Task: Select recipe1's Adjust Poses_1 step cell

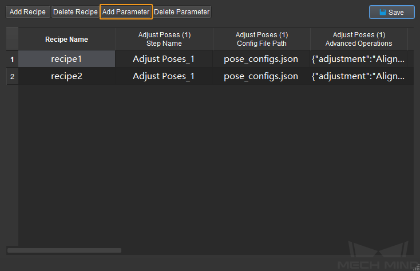Action: (x=164, y=59)
